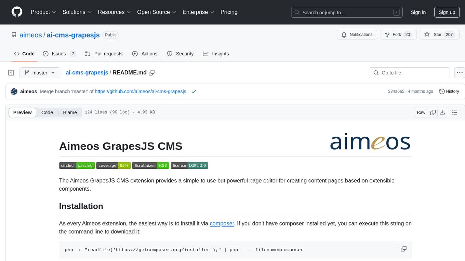Screen dimensions: 465x261
Task: Open the aimeos owner link
Action: tap(31, 35)
